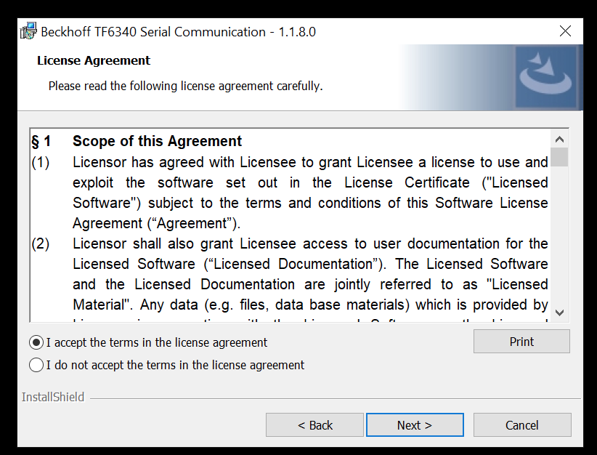Go back with the "< Back" button

(315, 425)
